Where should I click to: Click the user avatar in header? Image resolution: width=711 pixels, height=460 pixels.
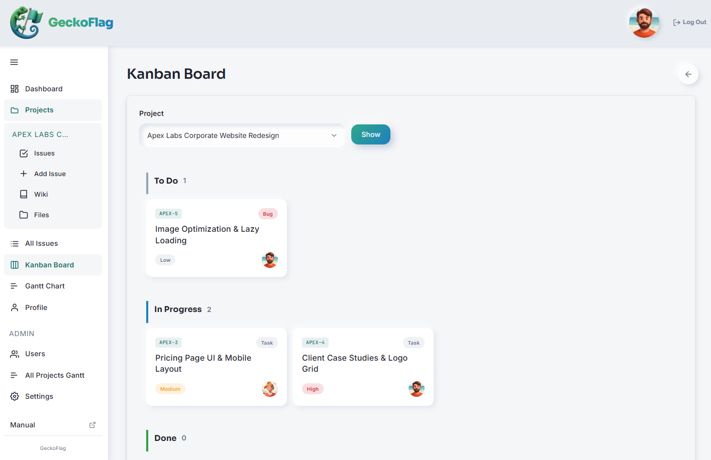(x=644, y=22)
